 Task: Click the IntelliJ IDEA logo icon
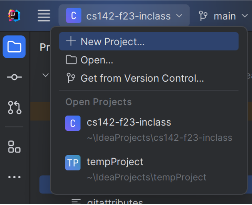tap(14, 16)
